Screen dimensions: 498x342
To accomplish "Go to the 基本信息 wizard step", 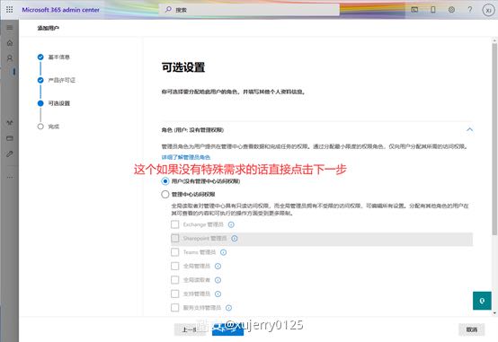I will point(58,57).
